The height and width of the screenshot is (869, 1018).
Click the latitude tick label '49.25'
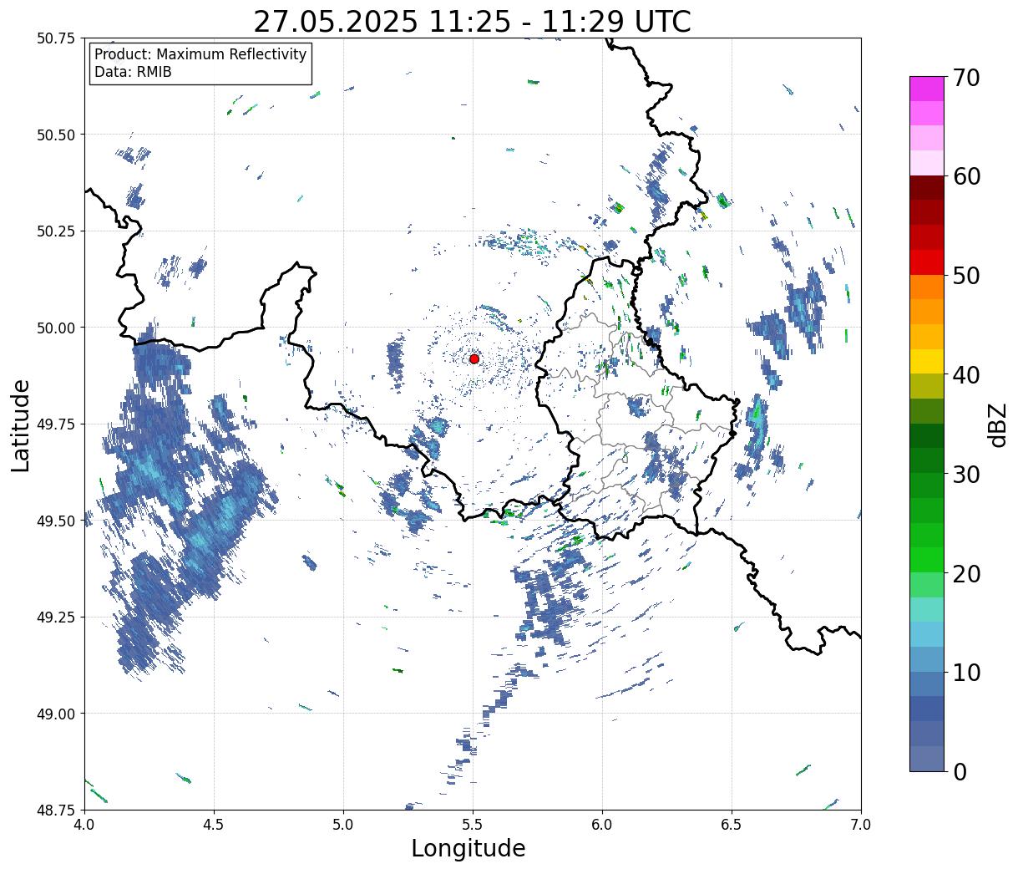(x=56, y=617)
